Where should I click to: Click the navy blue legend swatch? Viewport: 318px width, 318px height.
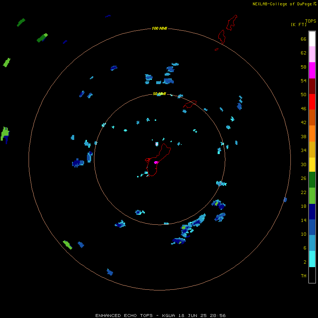pyautogui.click(x=312, y=212)
